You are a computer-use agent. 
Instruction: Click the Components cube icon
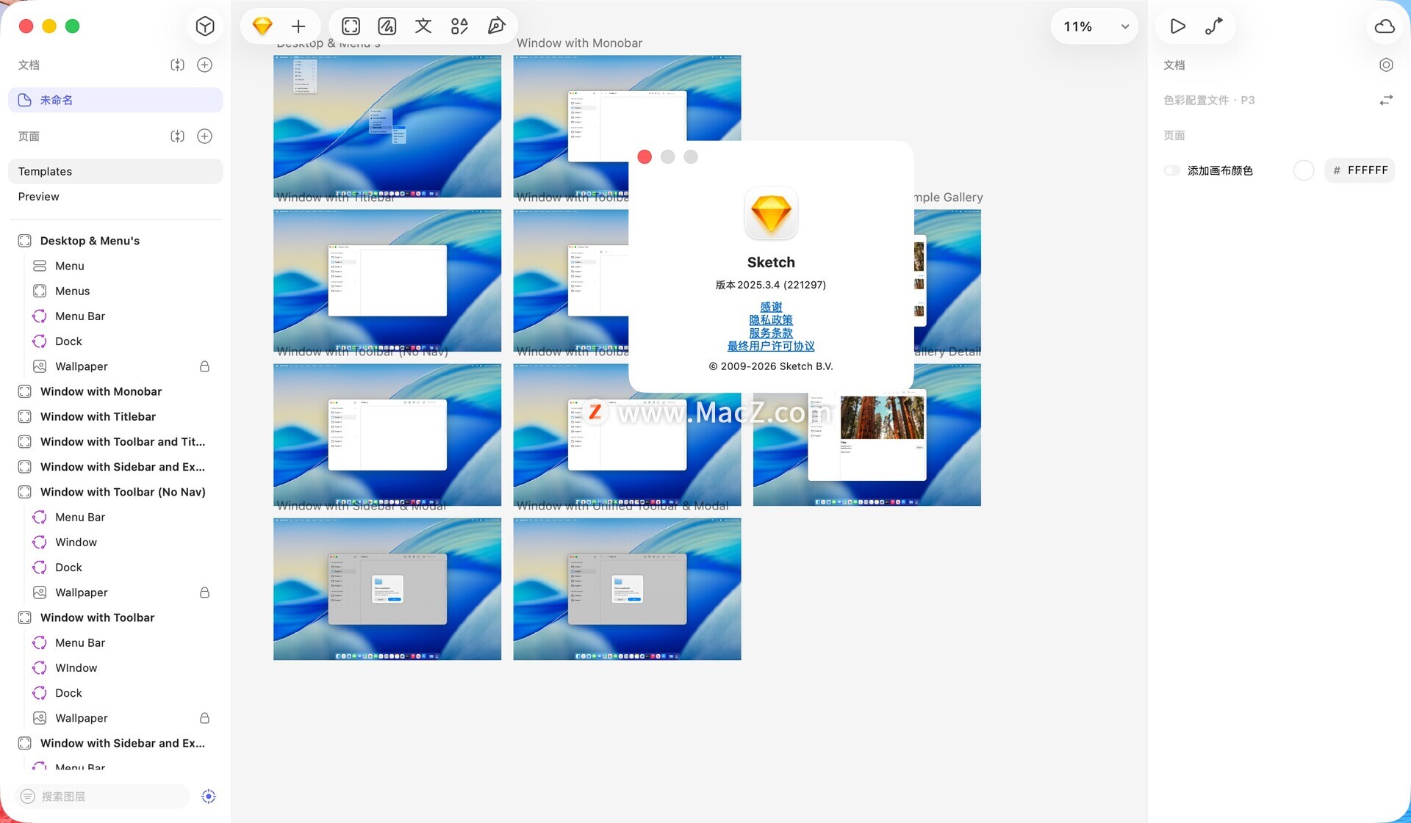(205, 26)
